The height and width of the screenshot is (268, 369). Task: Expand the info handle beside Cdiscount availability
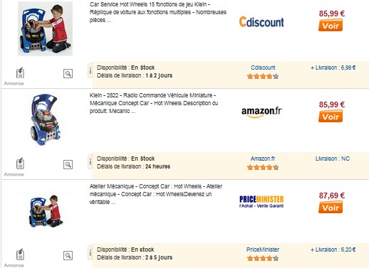coord(90,70)
